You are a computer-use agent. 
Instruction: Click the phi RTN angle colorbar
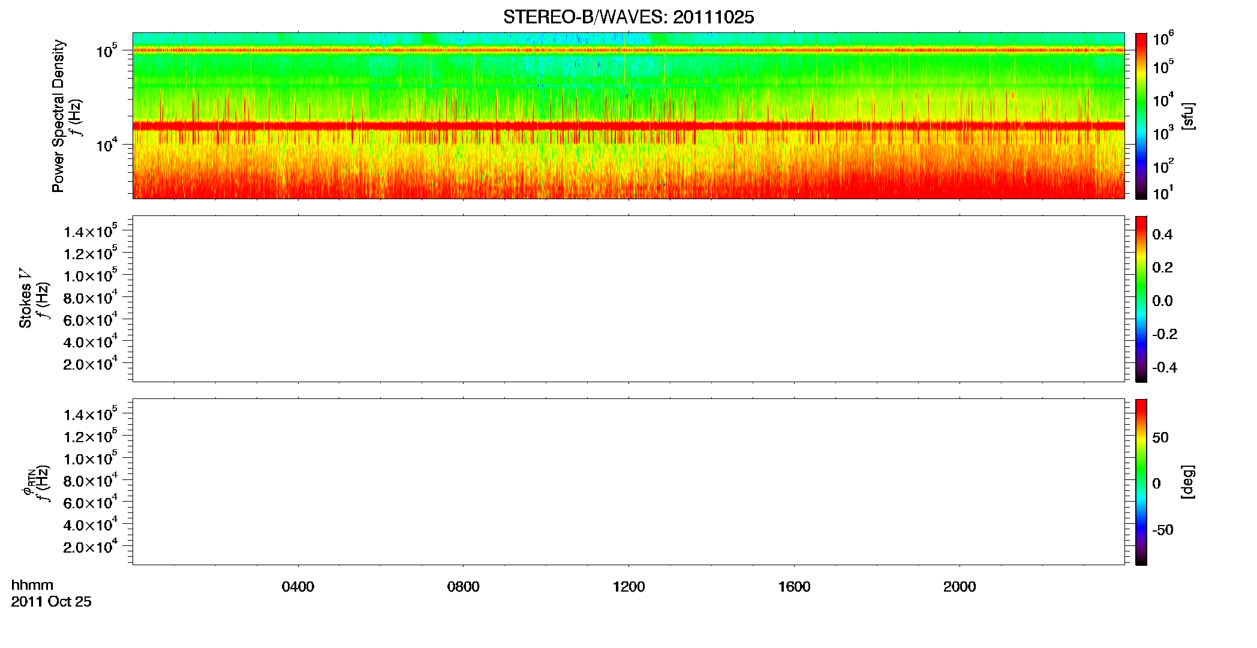point(1141,482)
